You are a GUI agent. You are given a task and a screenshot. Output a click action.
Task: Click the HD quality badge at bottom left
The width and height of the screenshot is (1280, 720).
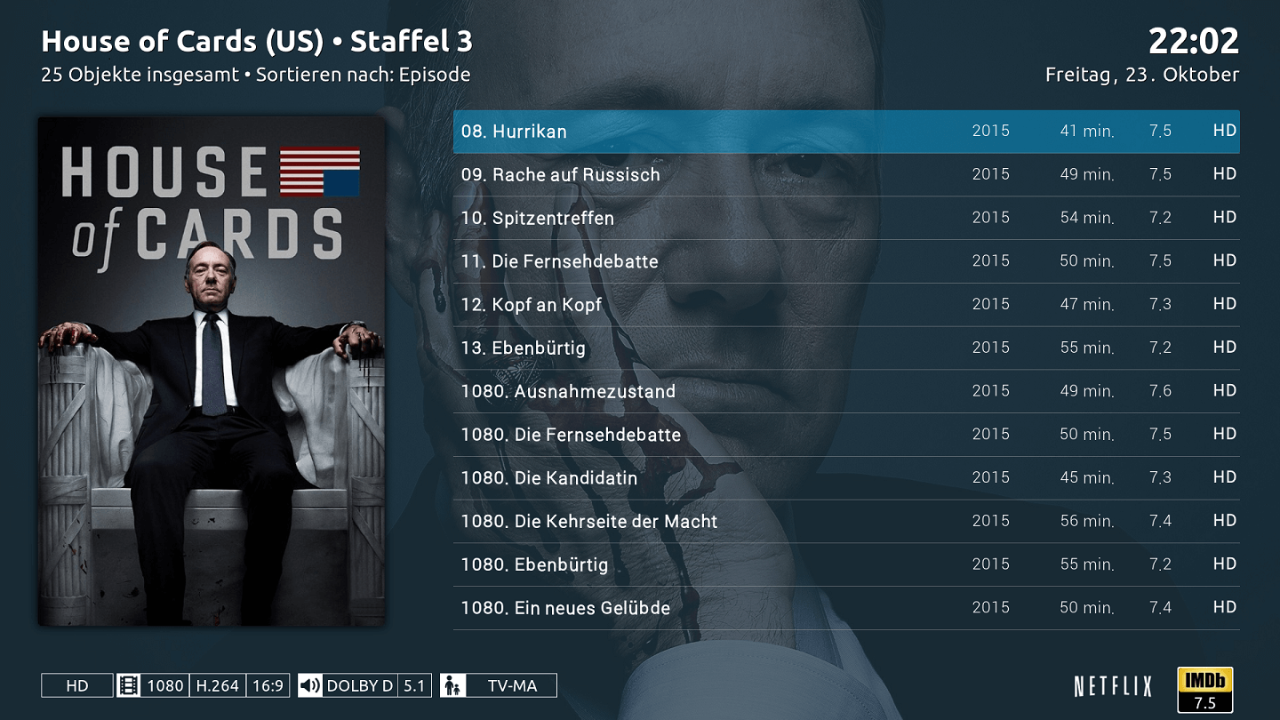click(x=77, y=685)
